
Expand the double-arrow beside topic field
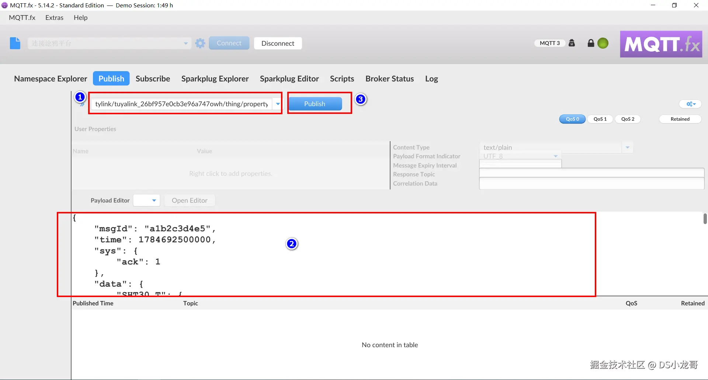[82, 105]
